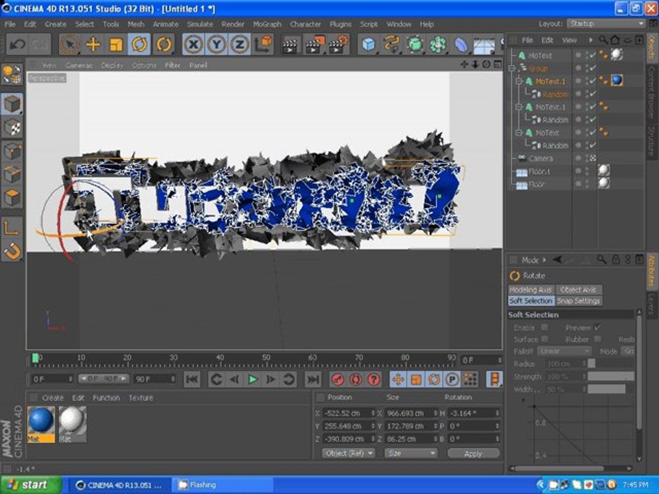Click the Make Editable icon
This screenshot has width=659, height=494.
[x=12, y=75]
